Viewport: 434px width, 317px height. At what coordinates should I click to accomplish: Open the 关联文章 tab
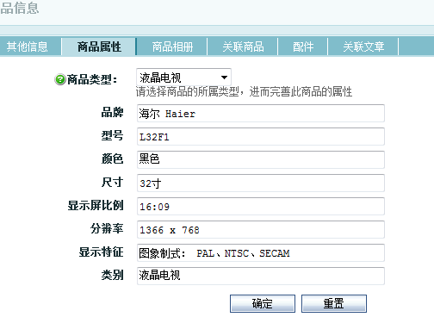[363, 47]
